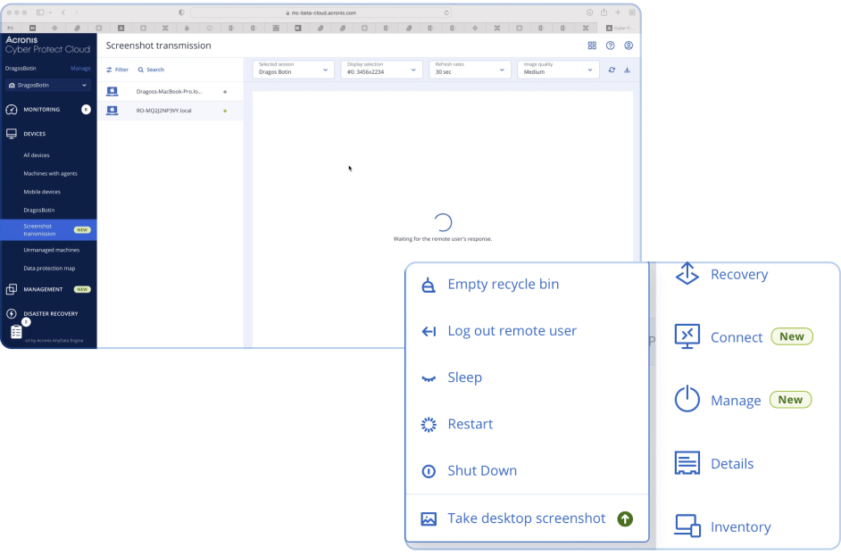
Task: Select the RO-MQ2J2NP3VY.local device row
Action: [x=170, y=111]
